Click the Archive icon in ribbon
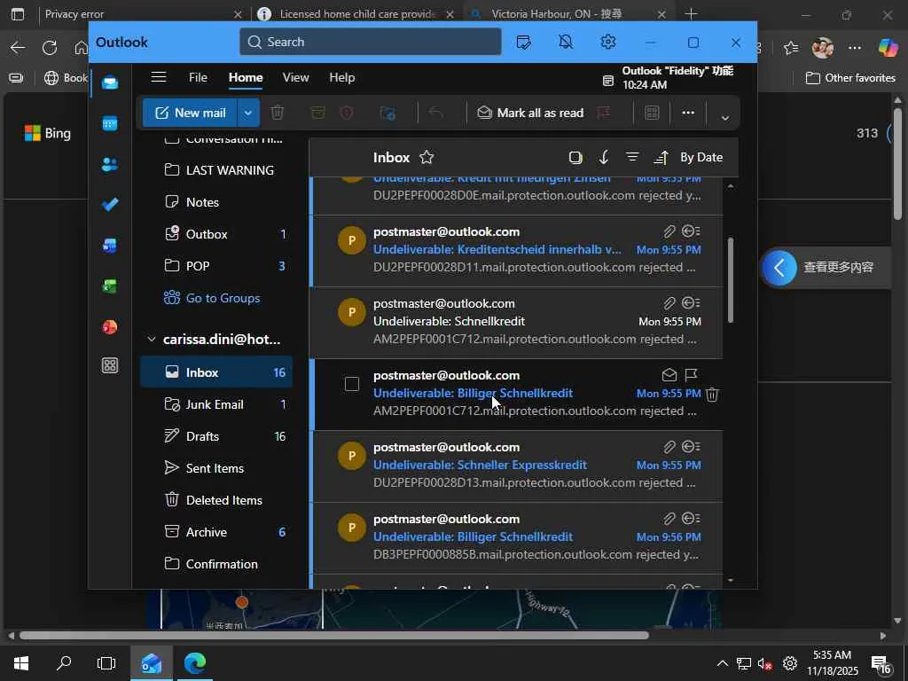Screen dimensions: 908x681 coord(318,113)
